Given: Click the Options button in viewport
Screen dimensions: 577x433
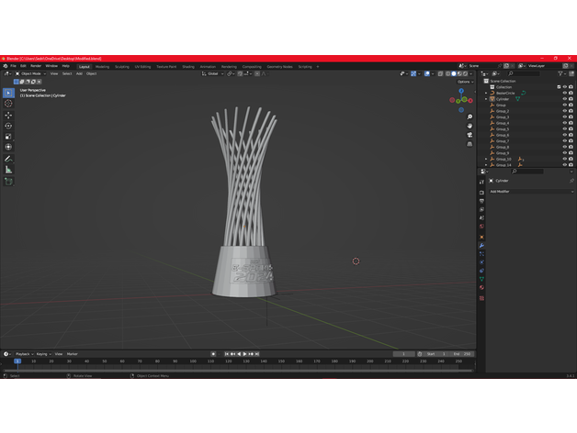Looking at the screenshot, I should [464, 82].
